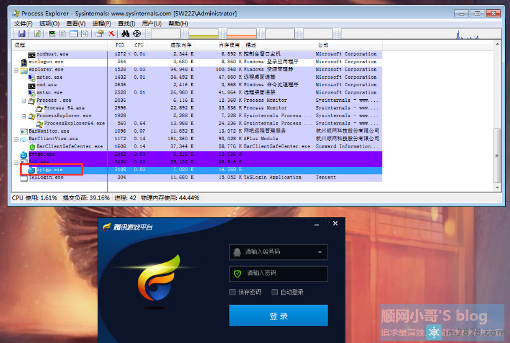The width and height of the screenshot is (510, 343).
Task: Click the explorer.exe folder icon
Action: pyautogui.click(x=24, y=70)
